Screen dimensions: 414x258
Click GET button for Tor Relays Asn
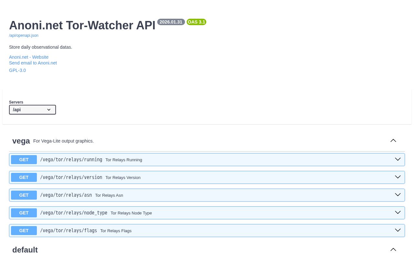(24, 195)
